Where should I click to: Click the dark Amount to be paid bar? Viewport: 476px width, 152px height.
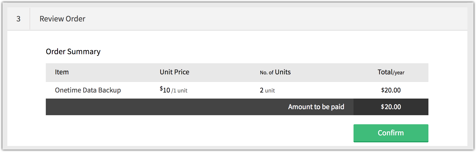pos(237,107)
